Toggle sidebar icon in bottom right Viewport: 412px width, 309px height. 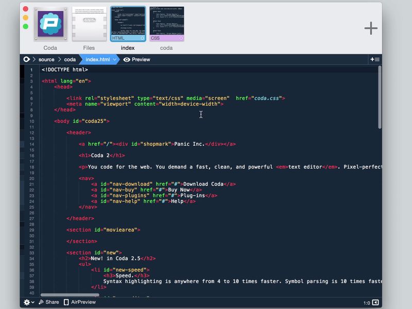(375, 303)
